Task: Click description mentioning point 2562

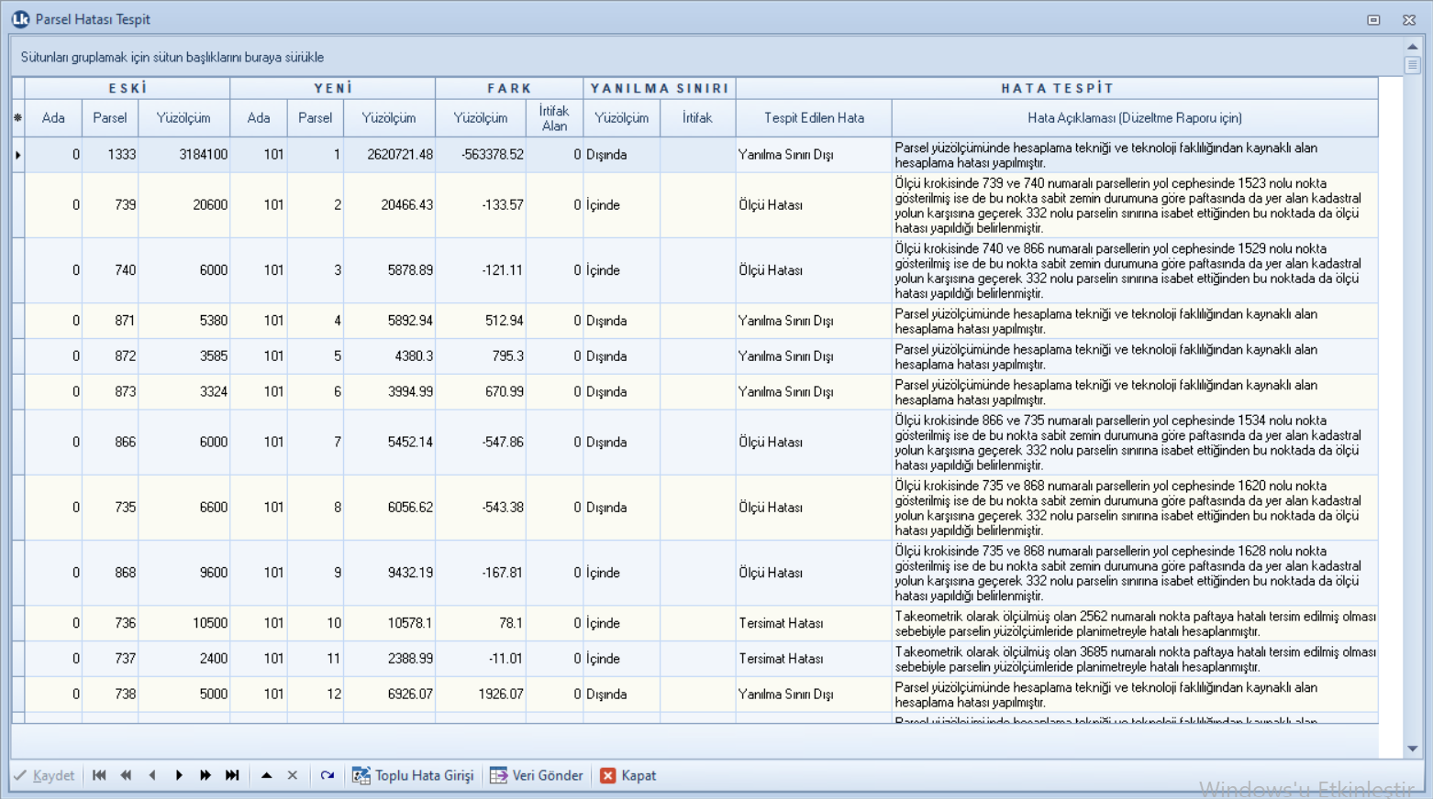Action: click(x=1135, y=624)
